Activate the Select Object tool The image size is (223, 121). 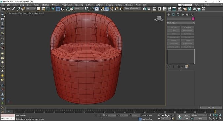[38, 9]
